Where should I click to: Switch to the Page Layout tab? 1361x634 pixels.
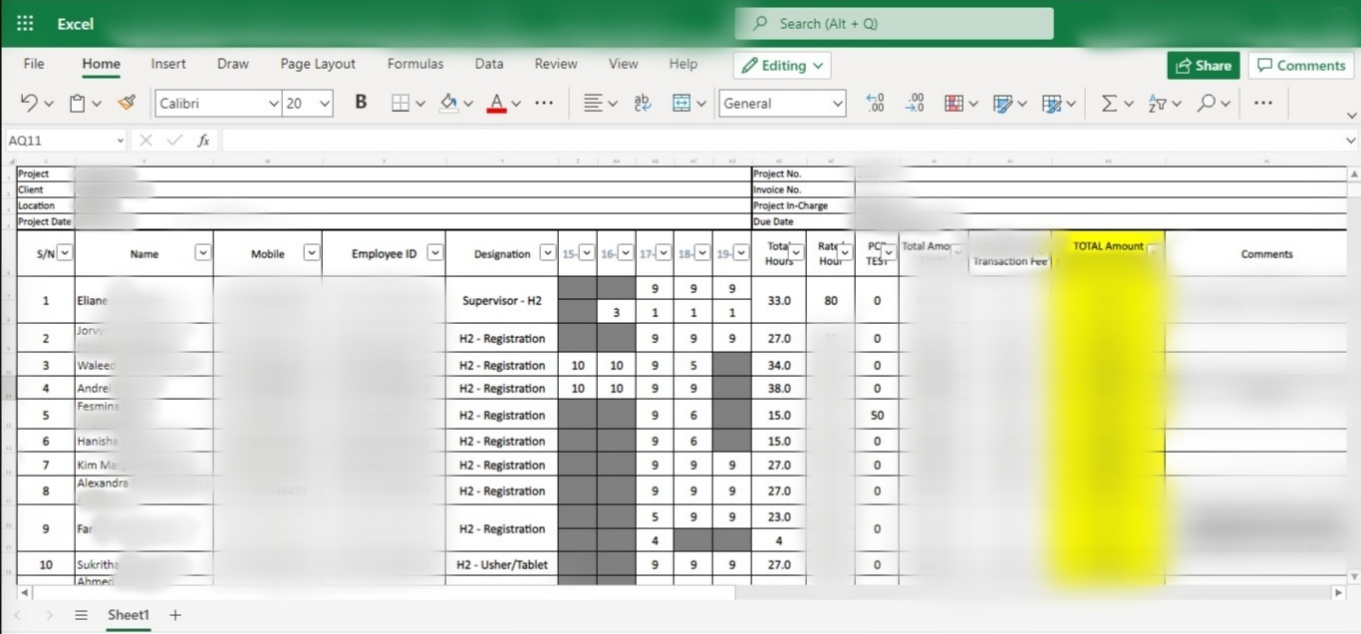318,64
